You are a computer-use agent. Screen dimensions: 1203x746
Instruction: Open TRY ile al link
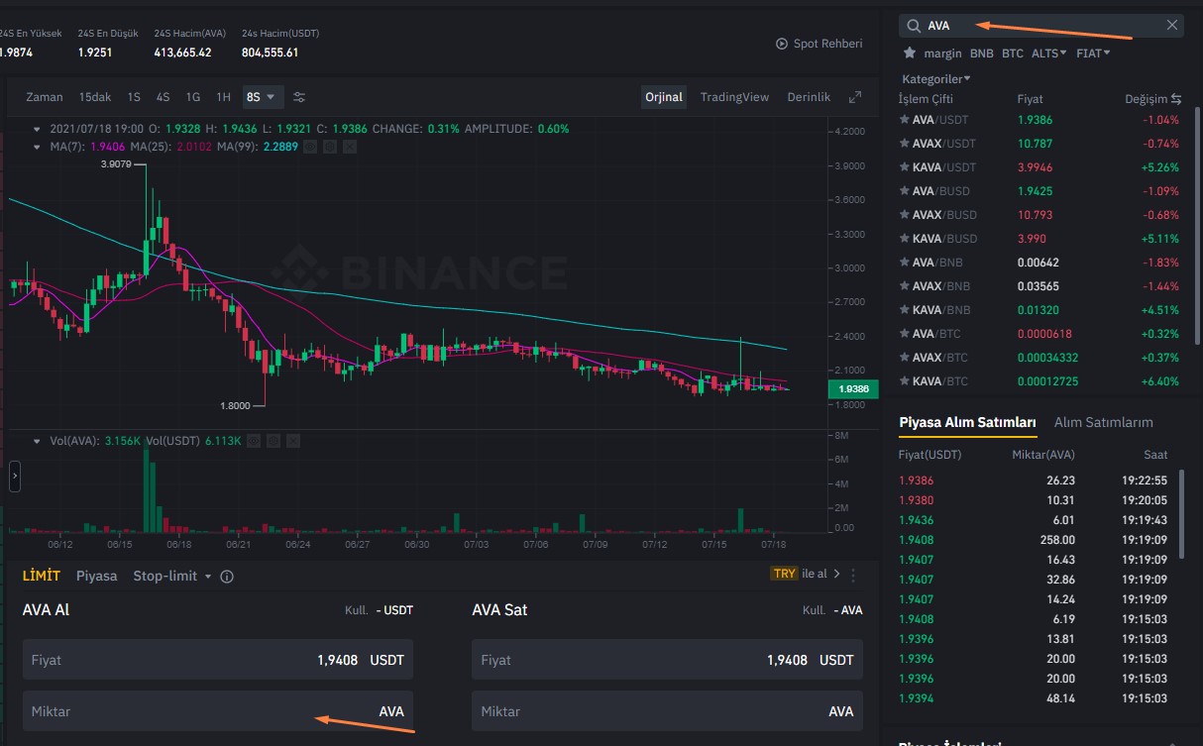pos(808,575)
